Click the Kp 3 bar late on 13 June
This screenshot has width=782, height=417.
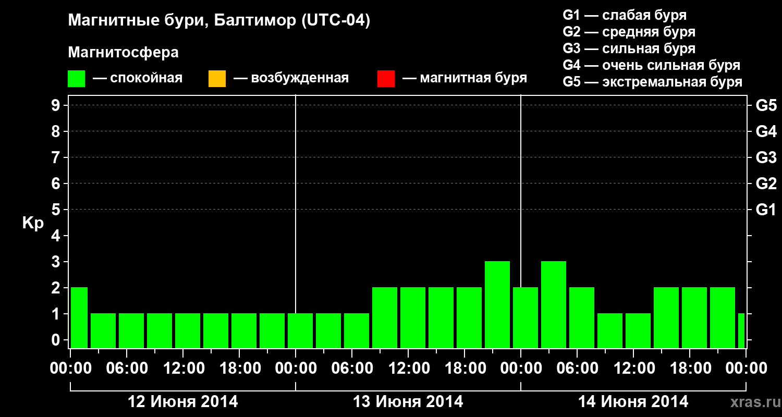click(x=497, y=304)
